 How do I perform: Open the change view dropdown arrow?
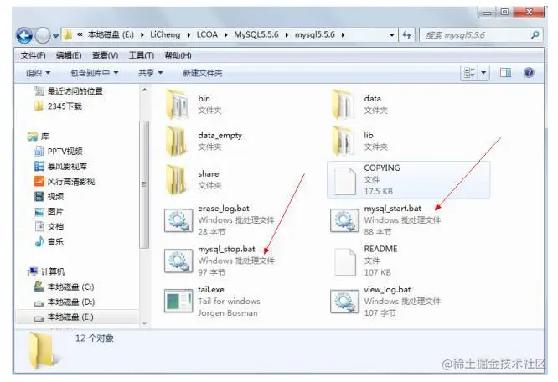483,73
